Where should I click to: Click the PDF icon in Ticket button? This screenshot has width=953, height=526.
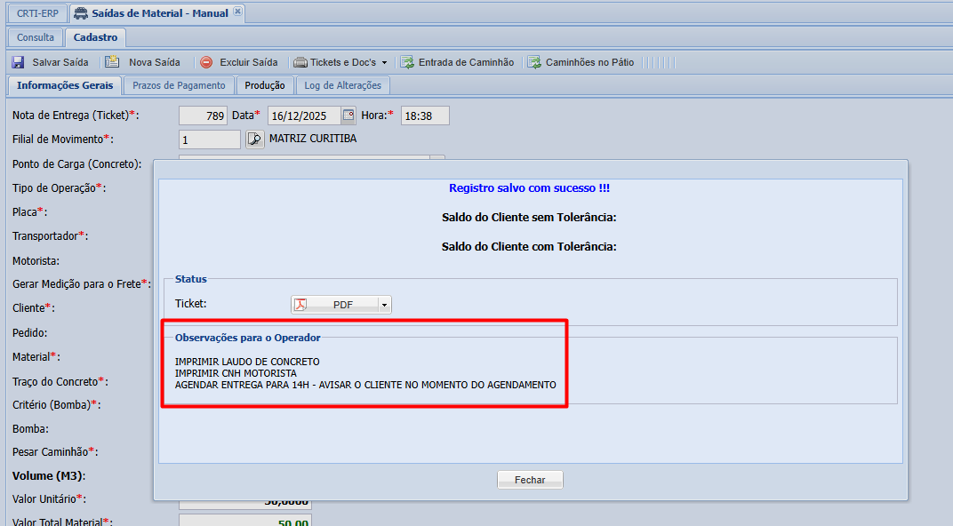(300, 305)
